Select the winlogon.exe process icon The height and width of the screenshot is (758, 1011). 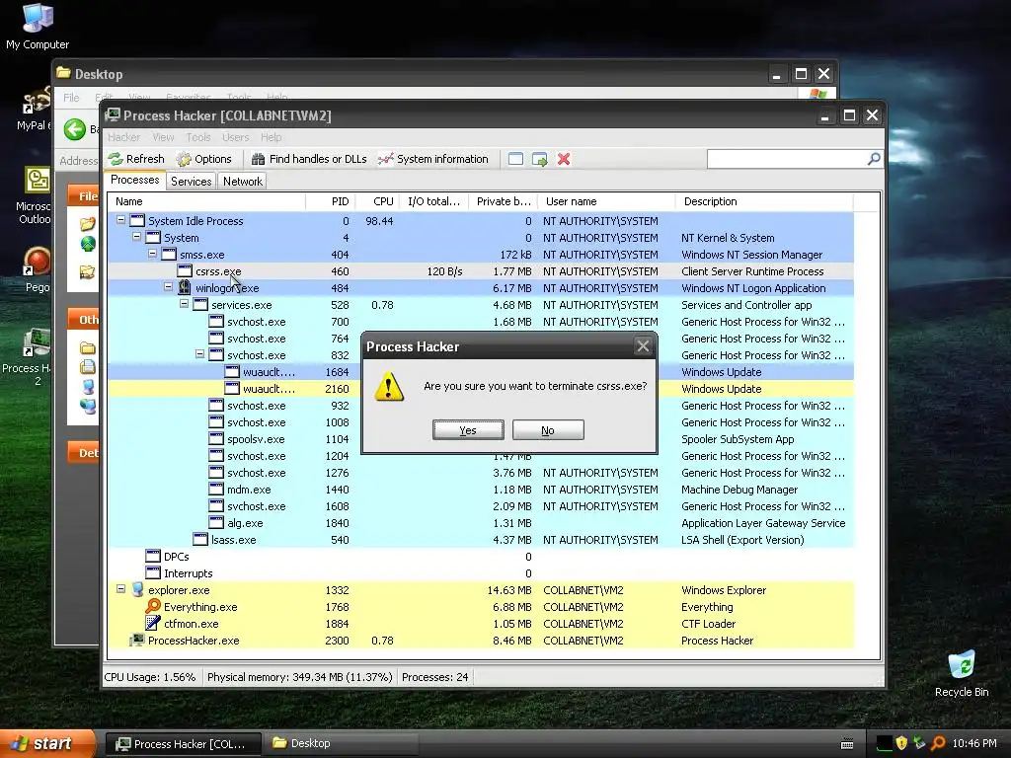(x=185, y=287)
